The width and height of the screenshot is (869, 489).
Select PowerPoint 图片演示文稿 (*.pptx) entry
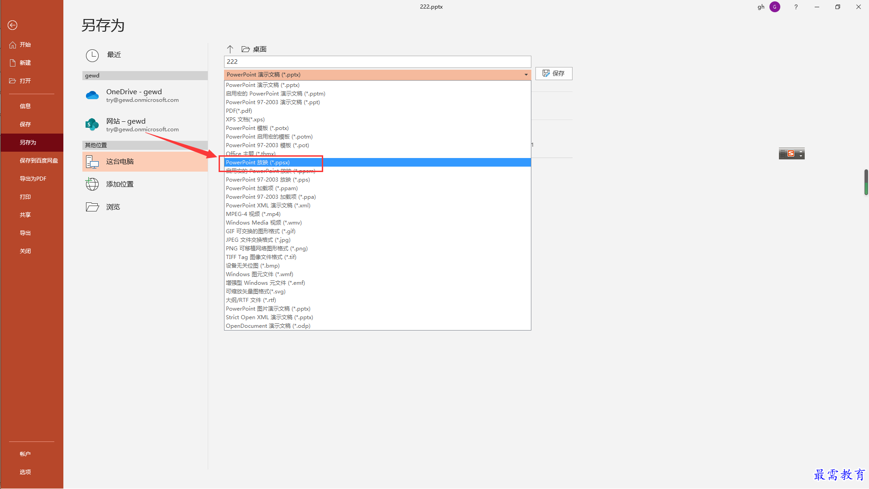[x=377, y=309]
